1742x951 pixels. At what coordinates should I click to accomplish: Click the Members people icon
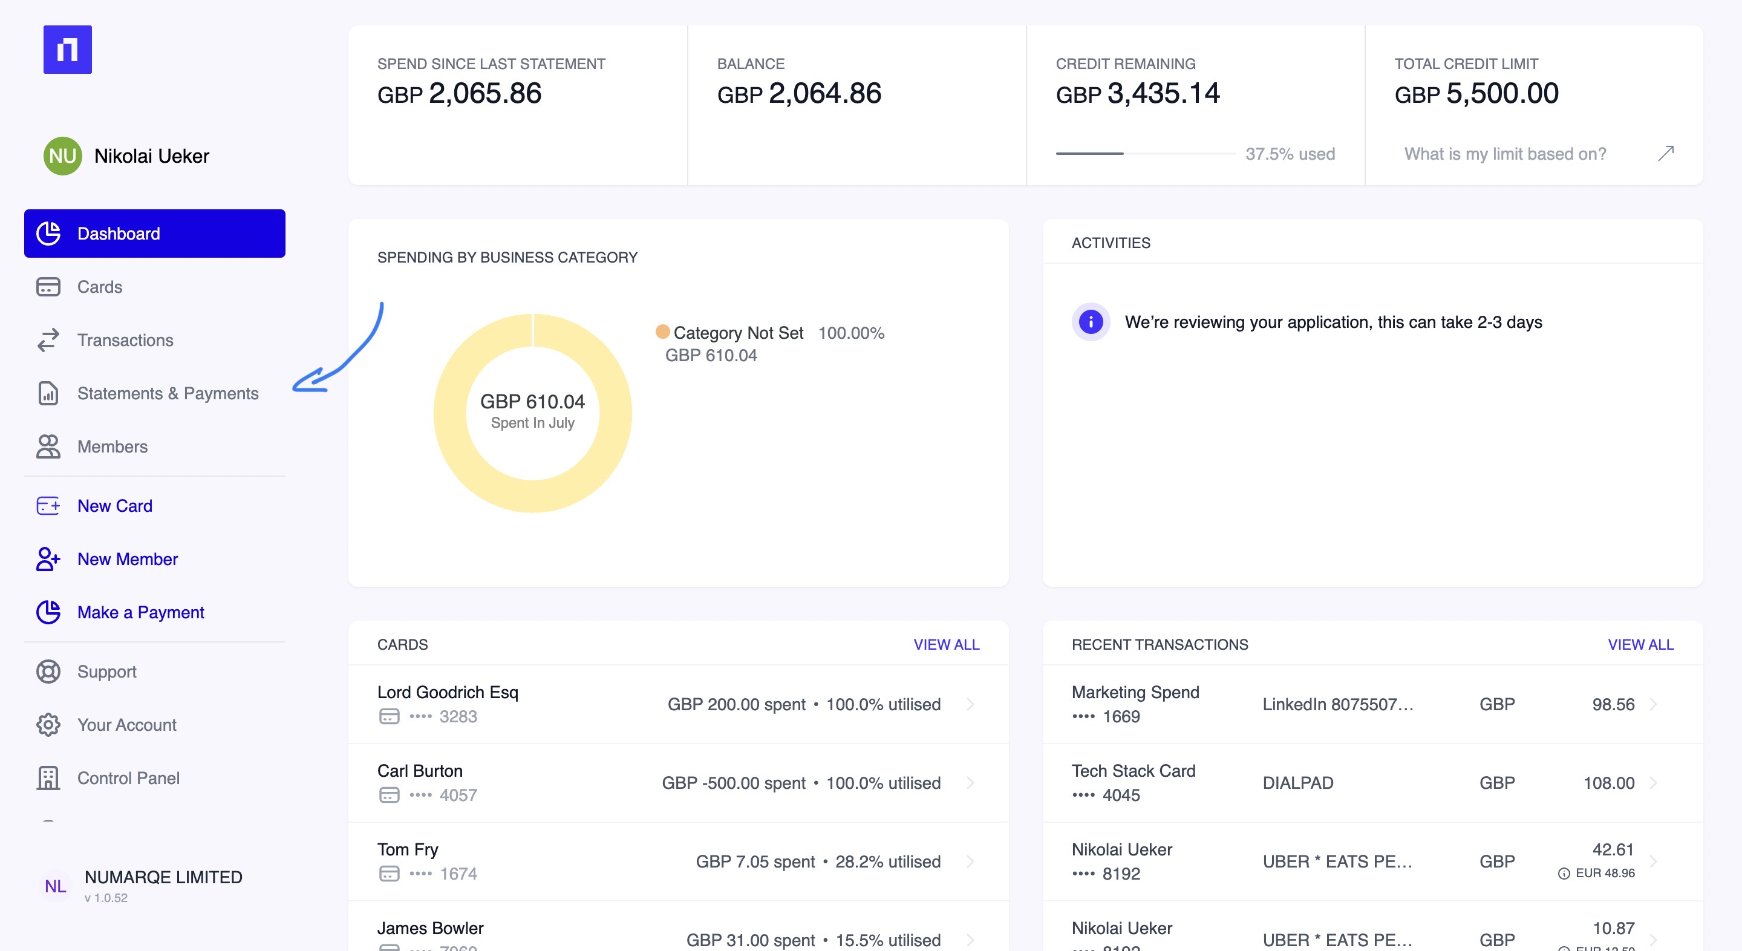[x=48, y=446]
